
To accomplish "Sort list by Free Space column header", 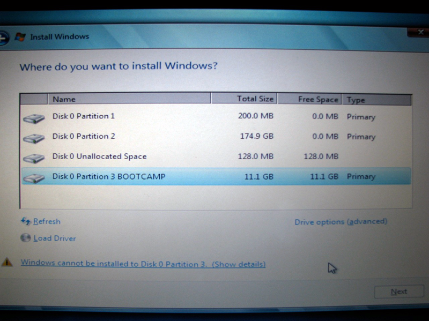I will [x=309, y=99].
